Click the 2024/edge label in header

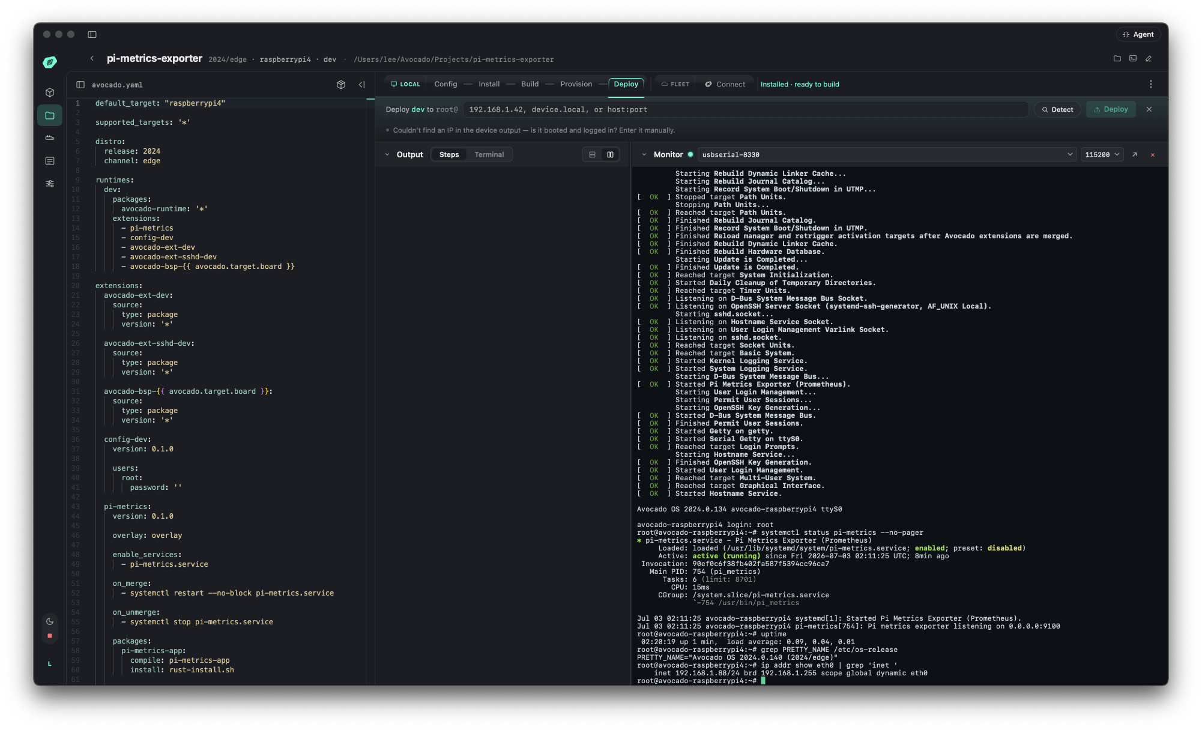(228, 59)
